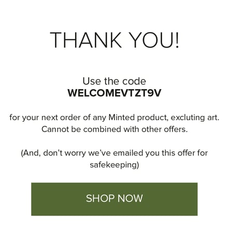Click the word 'THANK' in the heading
The width and height of the screenshot is (230, 229).
coord(85,40)
